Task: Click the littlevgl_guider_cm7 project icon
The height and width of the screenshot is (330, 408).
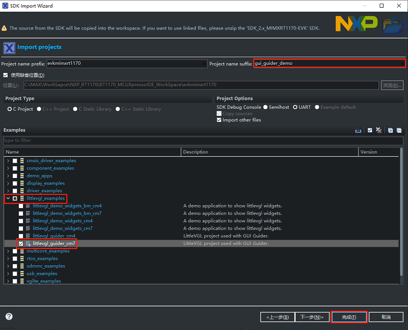Action: pyautogui.click(x=29, y=244)
